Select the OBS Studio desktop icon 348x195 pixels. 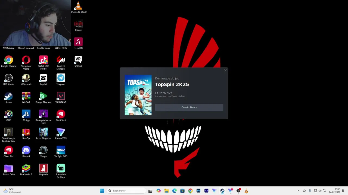tap(9, 80)
